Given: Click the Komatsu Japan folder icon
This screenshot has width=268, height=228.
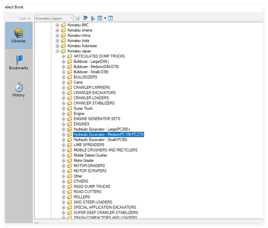Looking at the screenshot, I should (64, 51).
